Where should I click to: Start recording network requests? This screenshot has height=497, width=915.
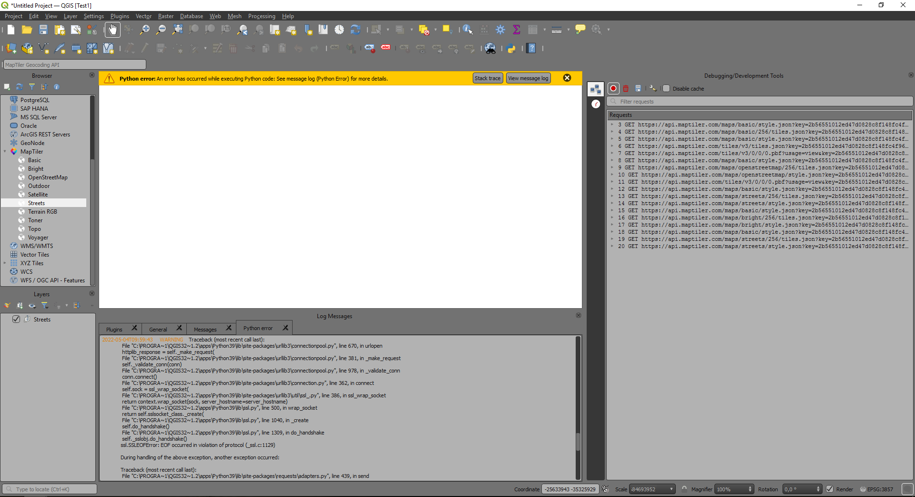pos(613,88)
